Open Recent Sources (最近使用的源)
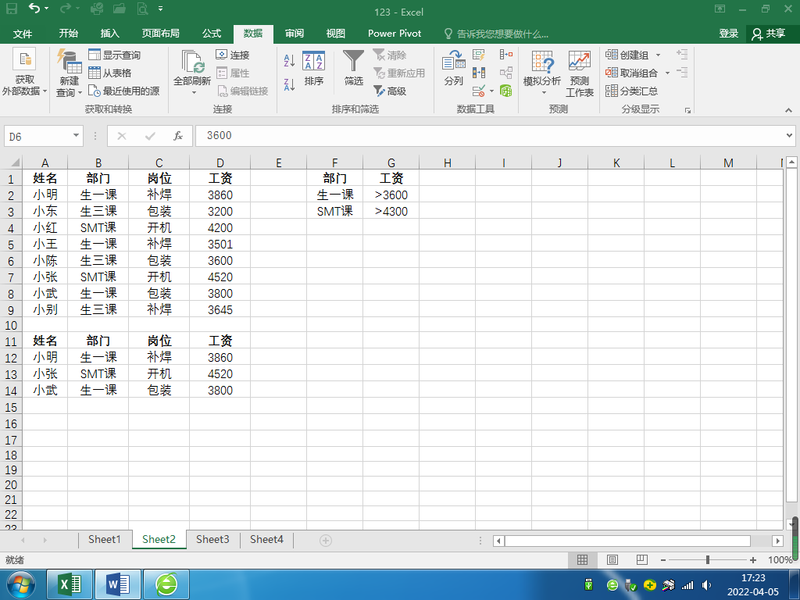 (123, 91)
